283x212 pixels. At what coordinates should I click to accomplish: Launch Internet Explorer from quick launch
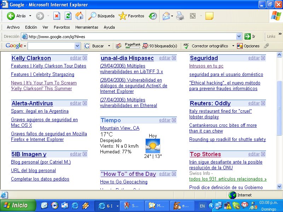pyautogui.click(x=75, y=206)
